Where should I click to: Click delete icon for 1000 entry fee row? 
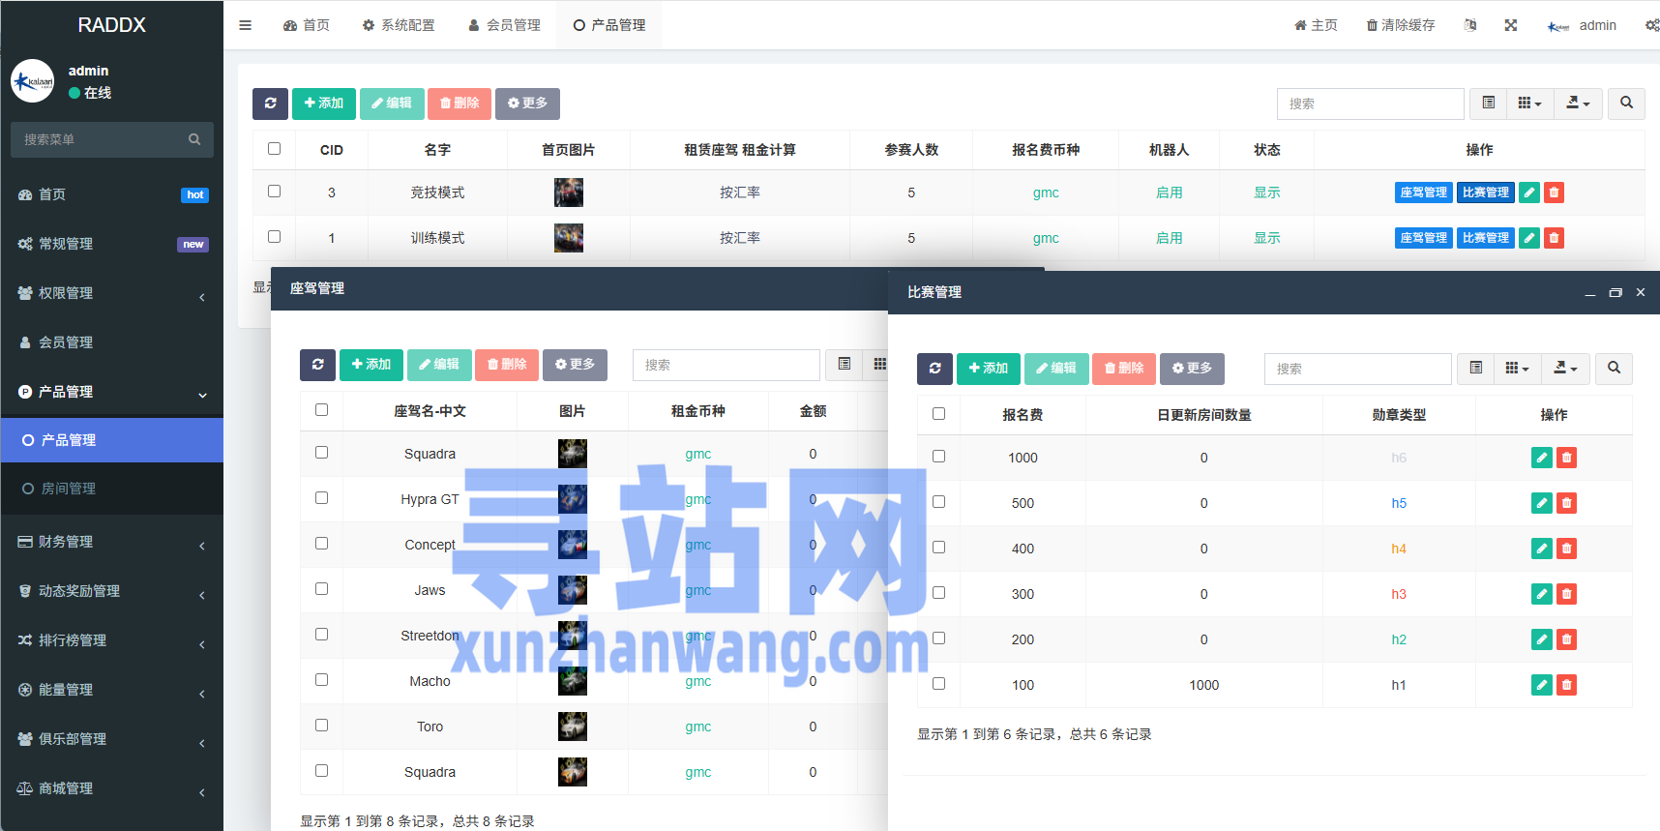coord(1566,458)
